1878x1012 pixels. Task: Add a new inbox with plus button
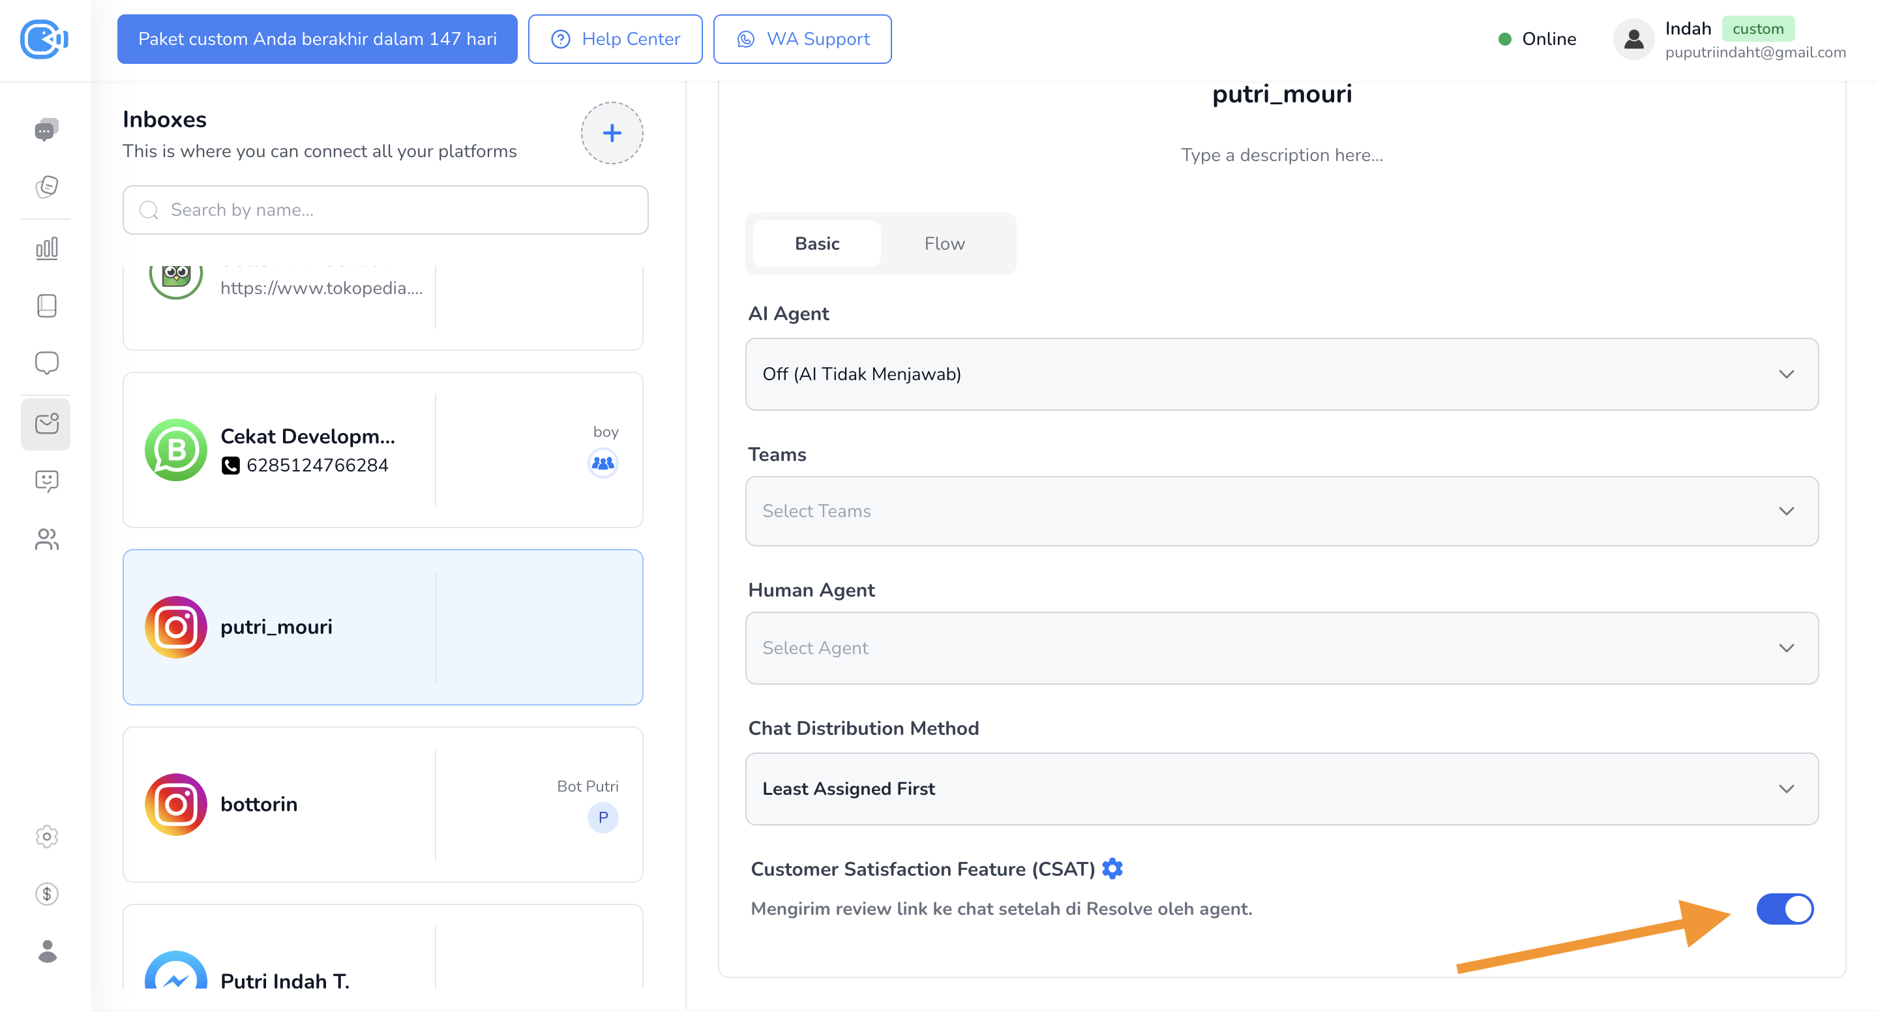pos(612,133)
